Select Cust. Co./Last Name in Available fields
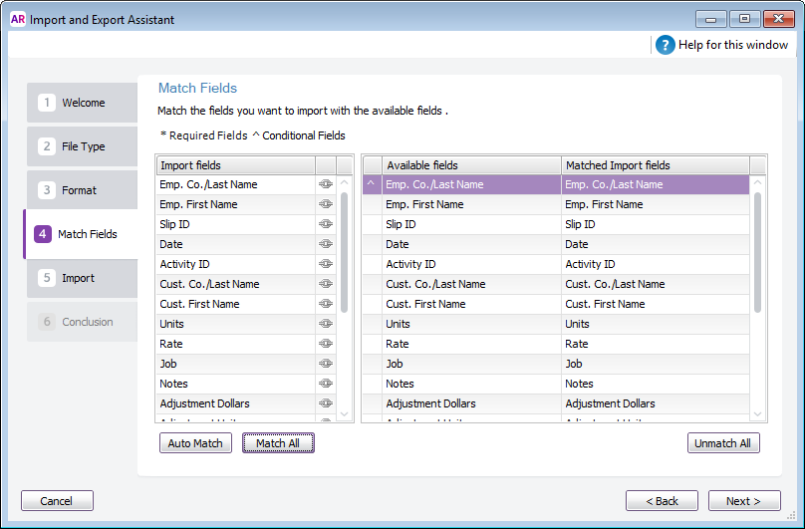This screenshot has width=805, height=529. point(471,284)
